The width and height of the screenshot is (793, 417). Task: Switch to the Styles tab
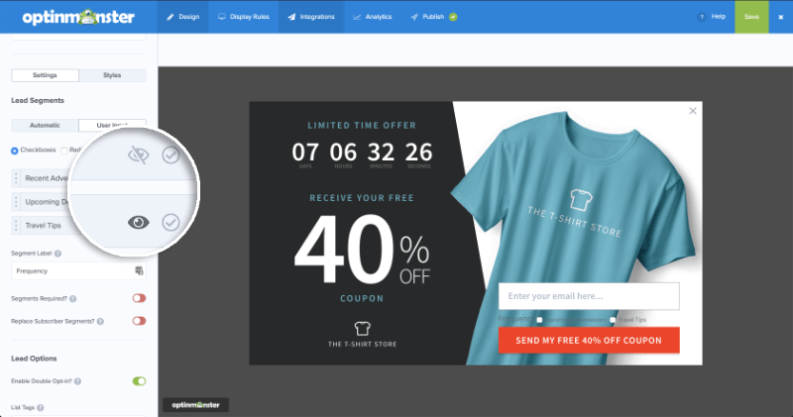(x=112, y=75)
